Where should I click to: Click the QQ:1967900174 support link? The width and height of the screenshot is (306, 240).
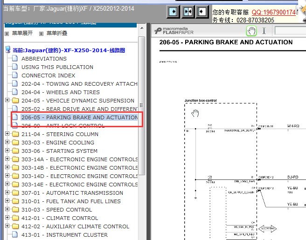pyautogui.click(x=274, y=12)
